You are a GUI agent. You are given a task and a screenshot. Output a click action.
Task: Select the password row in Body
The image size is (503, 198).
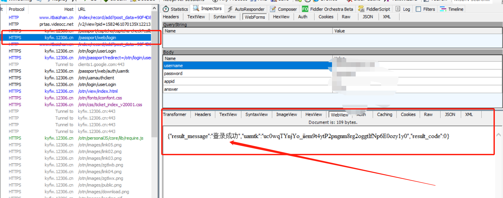click(333, 74)
